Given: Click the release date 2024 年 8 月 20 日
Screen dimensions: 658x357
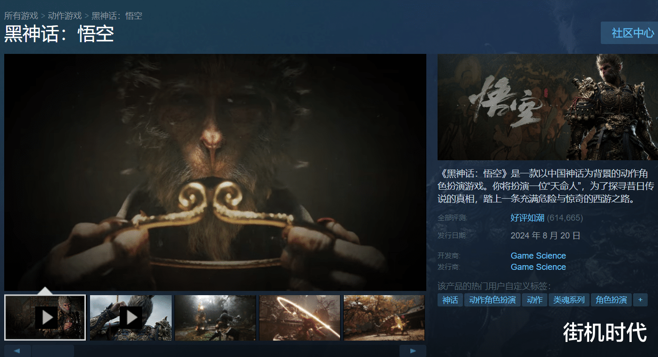Looking at the screenshot, I should [x=545, y=236].
